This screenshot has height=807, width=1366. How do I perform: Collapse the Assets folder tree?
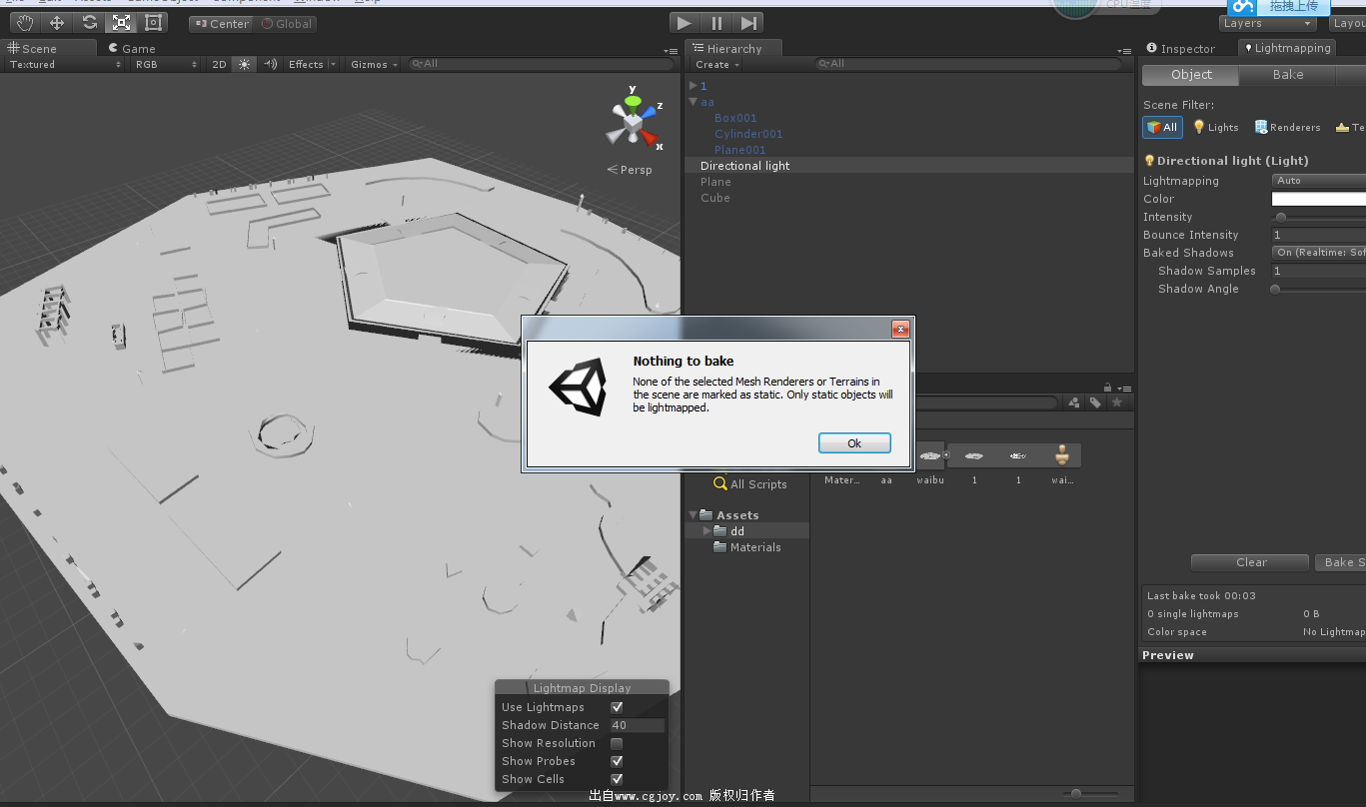[x=693, y=515]
